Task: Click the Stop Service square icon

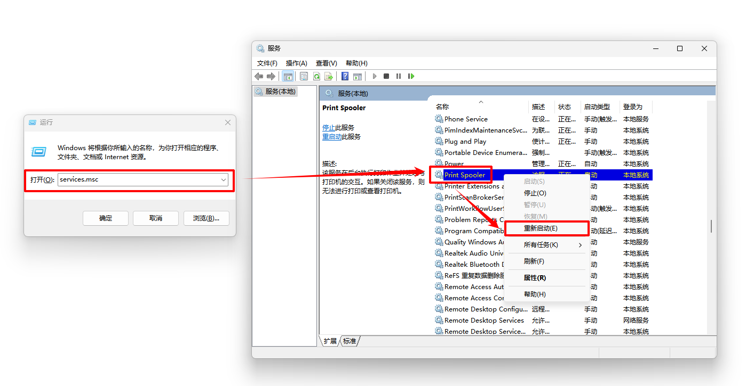Action: (386, 76)
